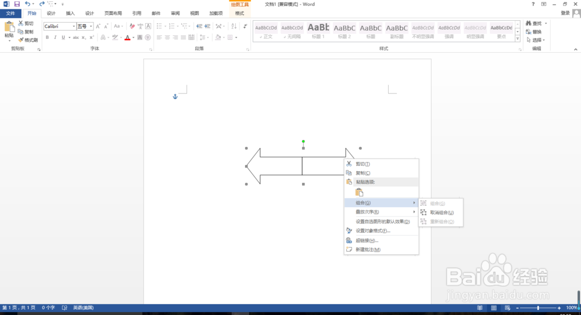
Task: Open the Order (叠放次序) submenu
Action: point(381,212)
